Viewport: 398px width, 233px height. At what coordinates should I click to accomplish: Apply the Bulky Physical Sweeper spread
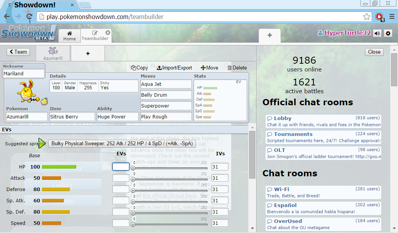pyautogui.click(x=122, y=143)
